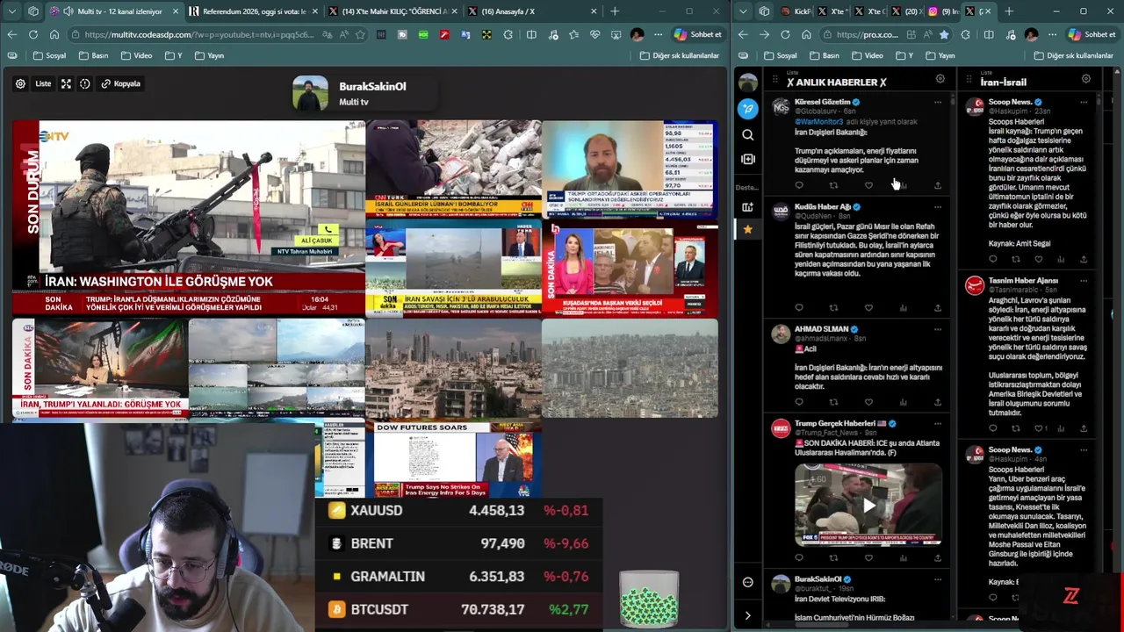This screenshot has width=1124, height=632.
Task: Reload the pro.x.com page
Action: pyautogui.click(x=785, y=34)
